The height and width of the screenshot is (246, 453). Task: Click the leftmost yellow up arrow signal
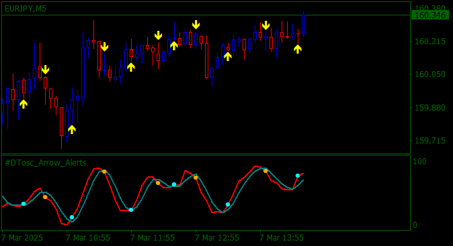[x=24, y=104]
